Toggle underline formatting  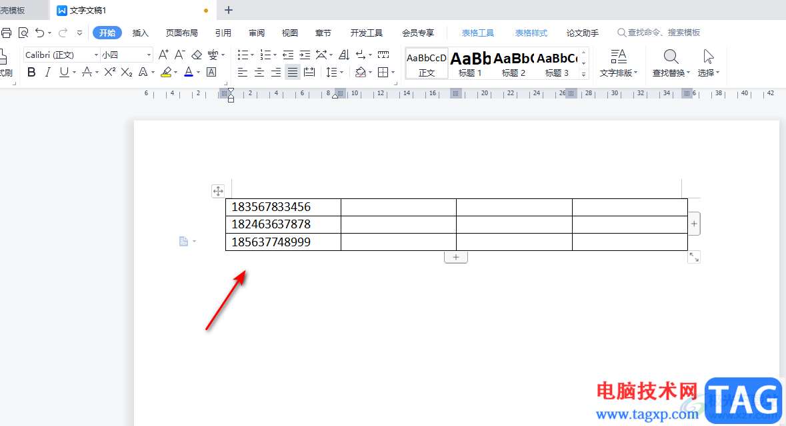(x=63, y=72)
